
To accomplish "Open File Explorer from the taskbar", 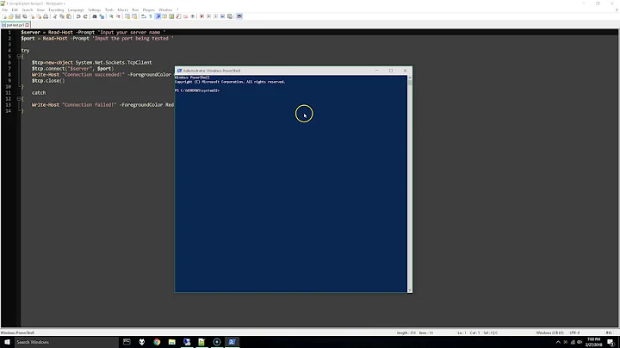I will pyautogui.click(x=172, y=342).
